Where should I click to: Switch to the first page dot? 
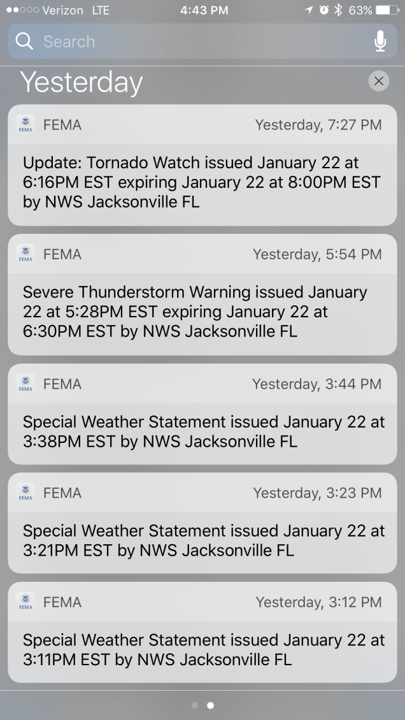pos(195,705)
